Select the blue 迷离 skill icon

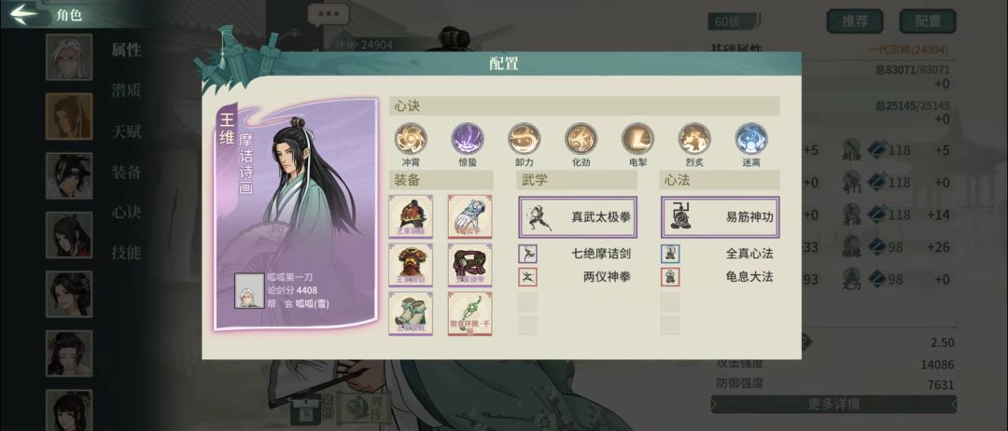point(750,139)
